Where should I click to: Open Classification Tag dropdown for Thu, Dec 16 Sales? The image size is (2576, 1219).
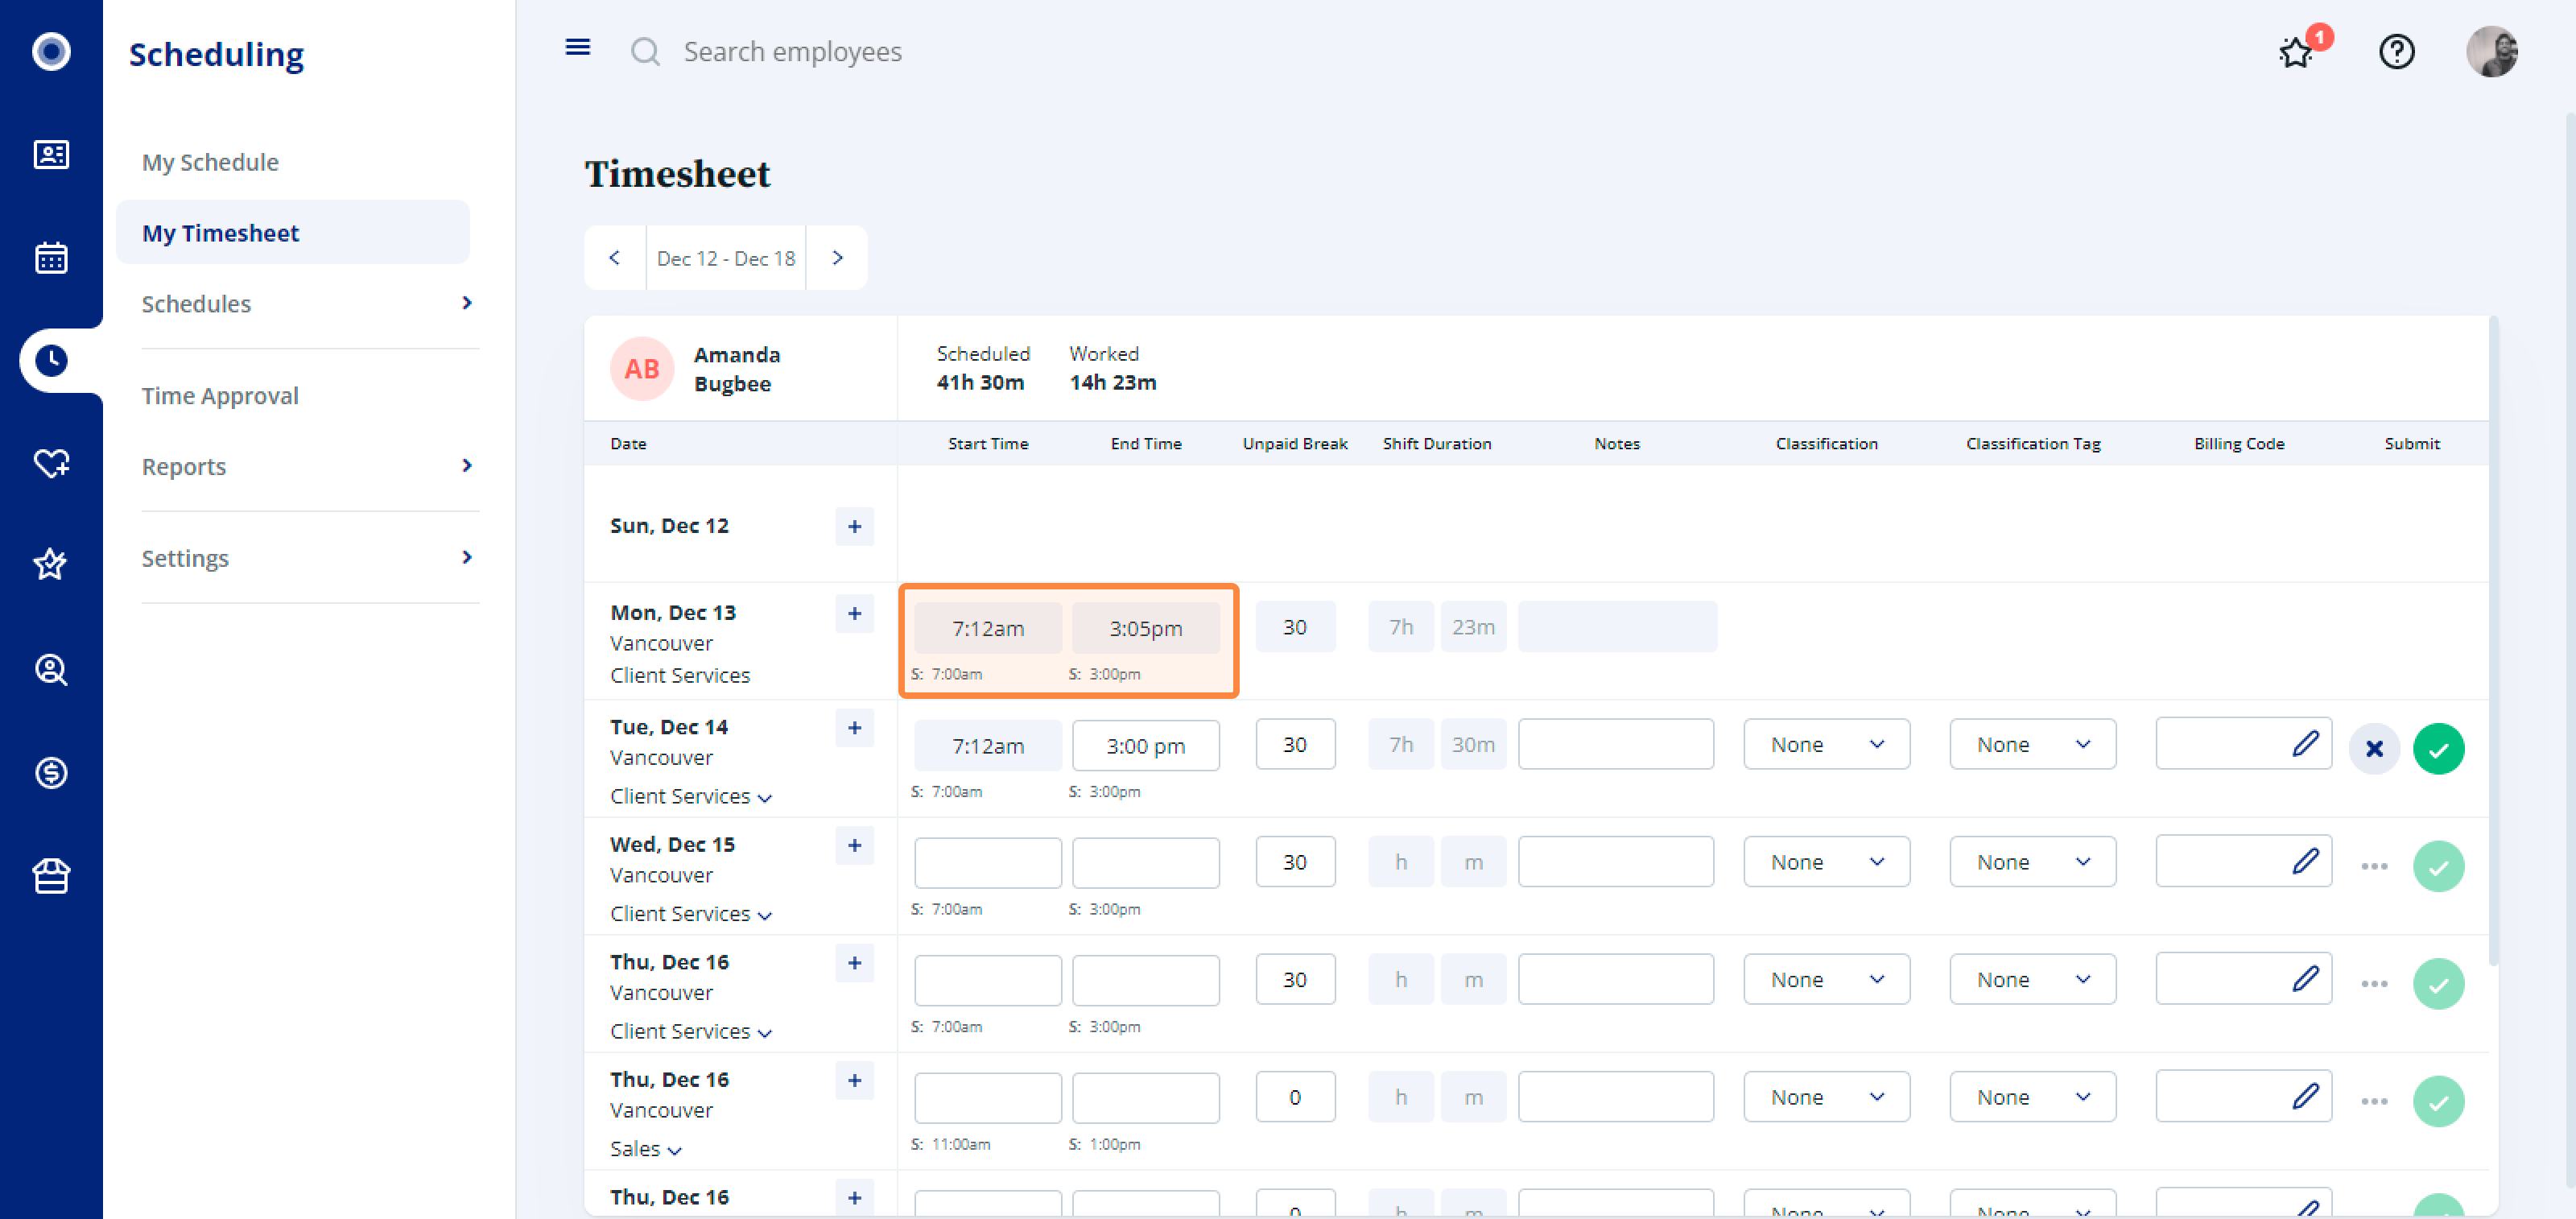click(2032, 1097)
